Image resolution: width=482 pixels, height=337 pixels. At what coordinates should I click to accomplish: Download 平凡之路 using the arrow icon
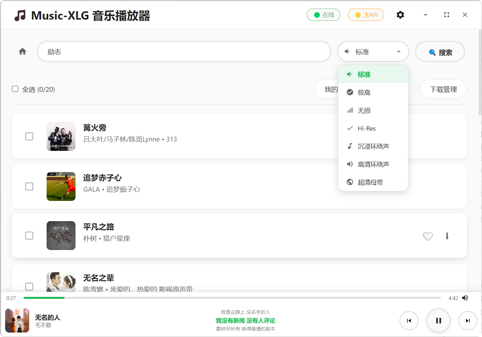pyautogui.click(x=447, y=236)
